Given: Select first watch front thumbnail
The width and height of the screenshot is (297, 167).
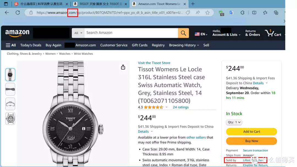Looking at the screenshot, I should pos(10,74).
